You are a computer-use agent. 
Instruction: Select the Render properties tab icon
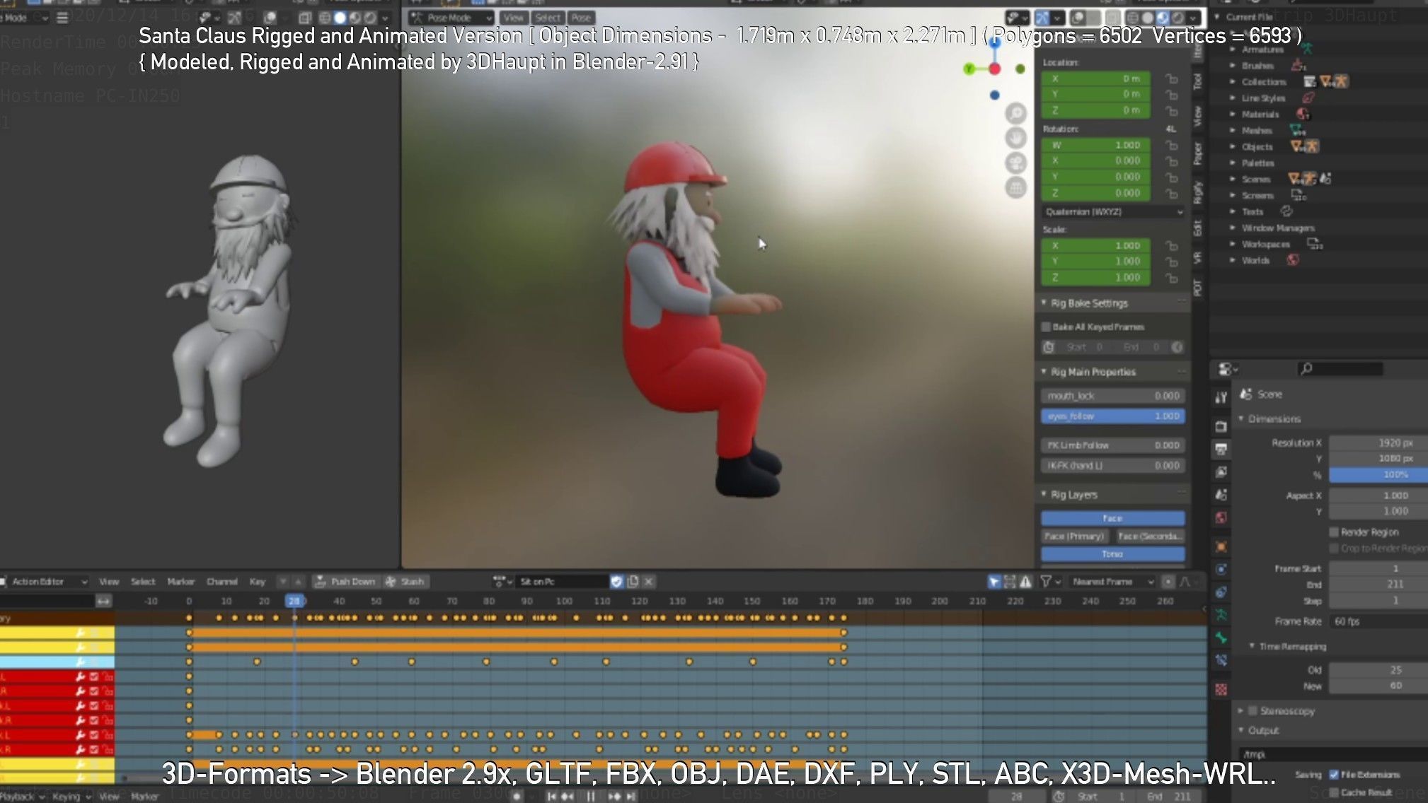1221,426
